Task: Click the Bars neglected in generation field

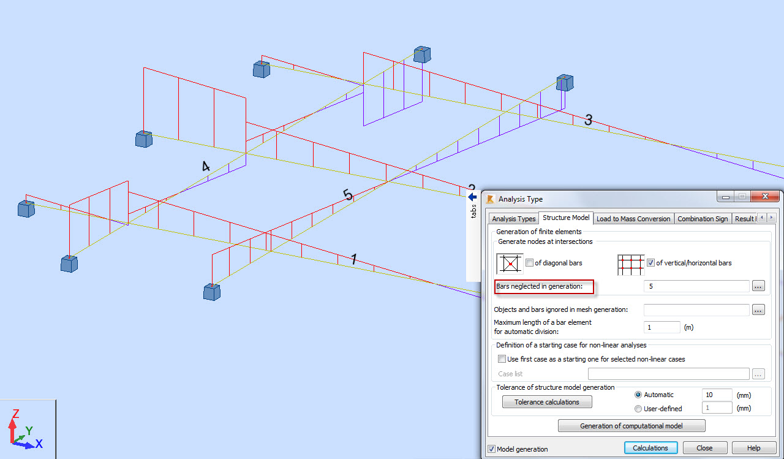Action: (x=696, y=286)
